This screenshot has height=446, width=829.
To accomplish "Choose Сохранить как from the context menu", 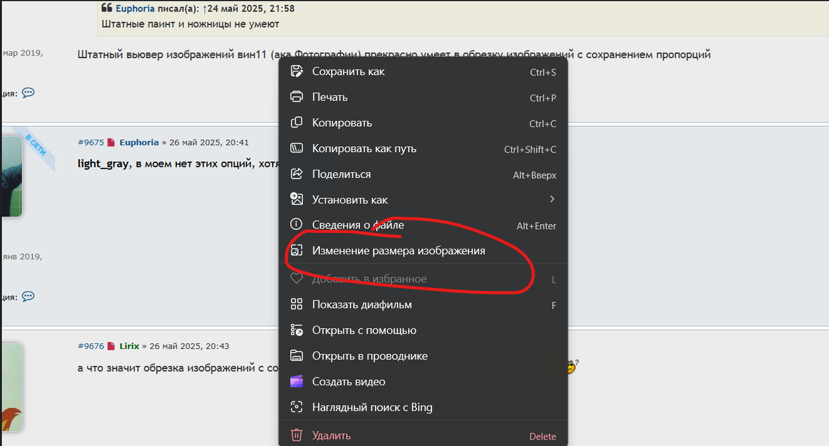I will click(424, 71).
